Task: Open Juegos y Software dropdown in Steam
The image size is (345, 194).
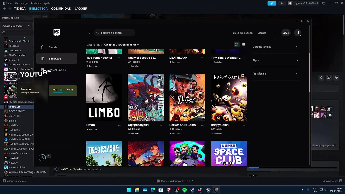Action: 16,26
